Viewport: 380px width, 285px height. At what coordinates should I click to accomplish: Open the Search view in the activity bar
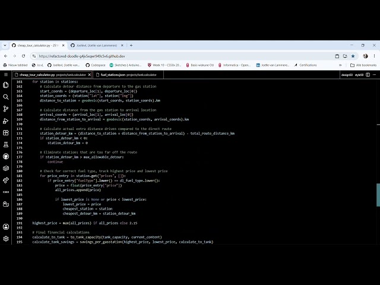pyautogui.click(x=6, y=97)
